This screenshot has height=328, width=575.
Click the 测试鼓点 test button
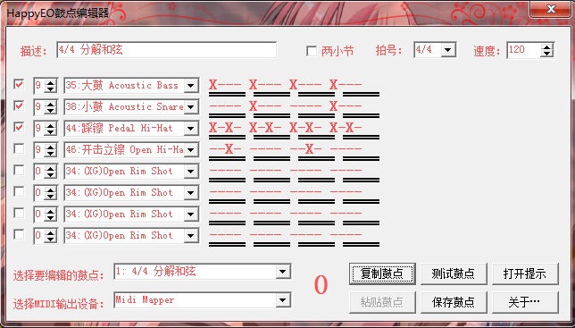(x=454, y=273)
